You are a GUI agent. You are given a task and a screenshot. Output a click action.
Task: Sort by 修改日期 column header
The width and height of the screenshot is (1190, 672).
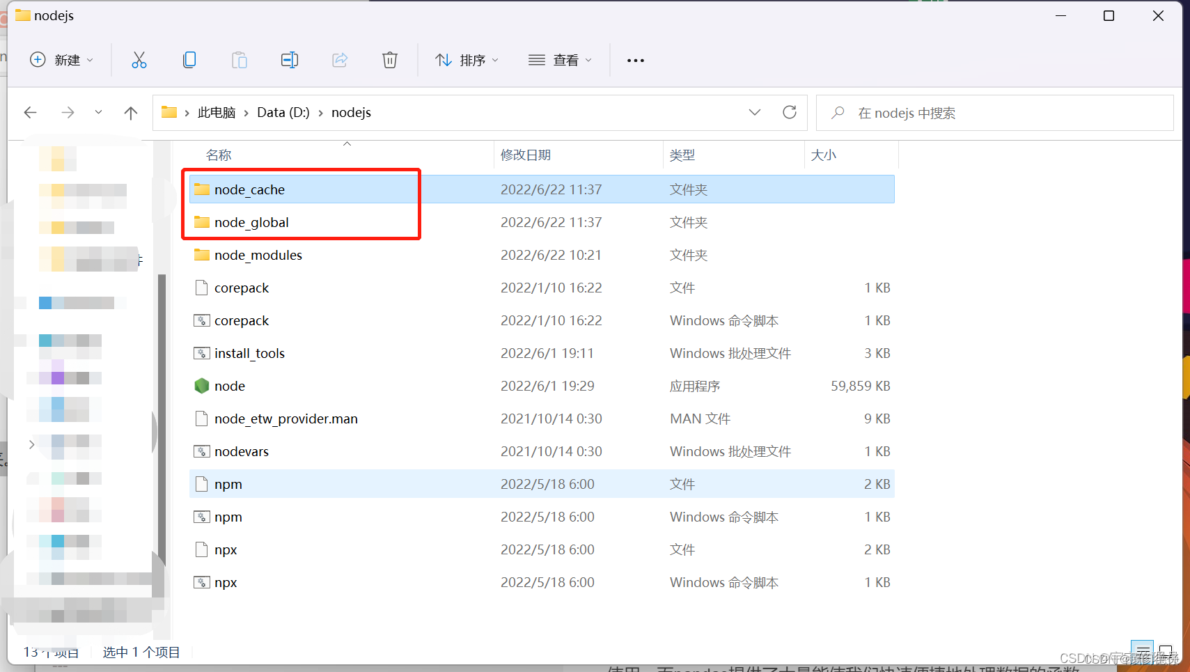pyautogui.click(x=526, y=155)
